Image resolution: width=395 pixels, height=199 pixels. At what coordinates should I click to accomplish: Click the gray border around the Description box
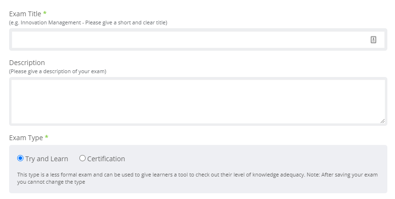(198, 78)
